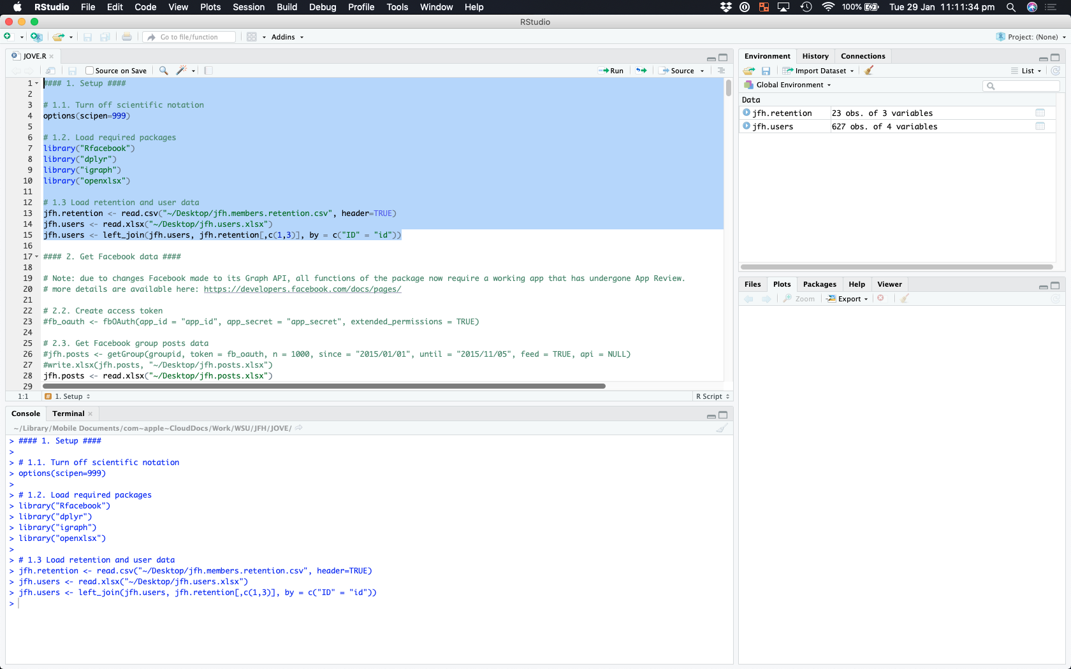This screenshot has height=669, width=1071.
Task: Open the Facebook developers docs link
Action: [302, 289]
